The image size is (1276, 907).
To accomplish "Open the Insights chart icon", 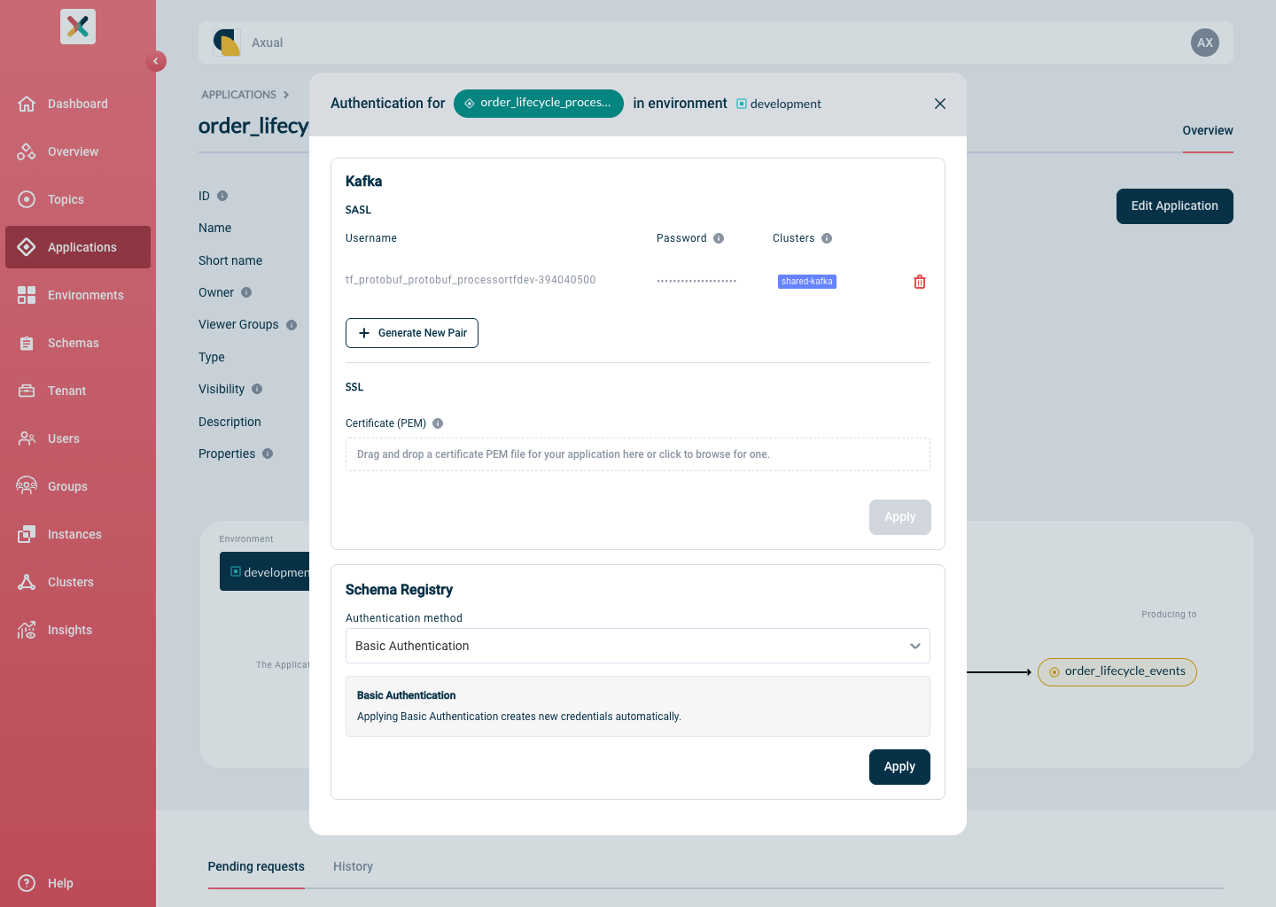I will click(x=27, y=630).
